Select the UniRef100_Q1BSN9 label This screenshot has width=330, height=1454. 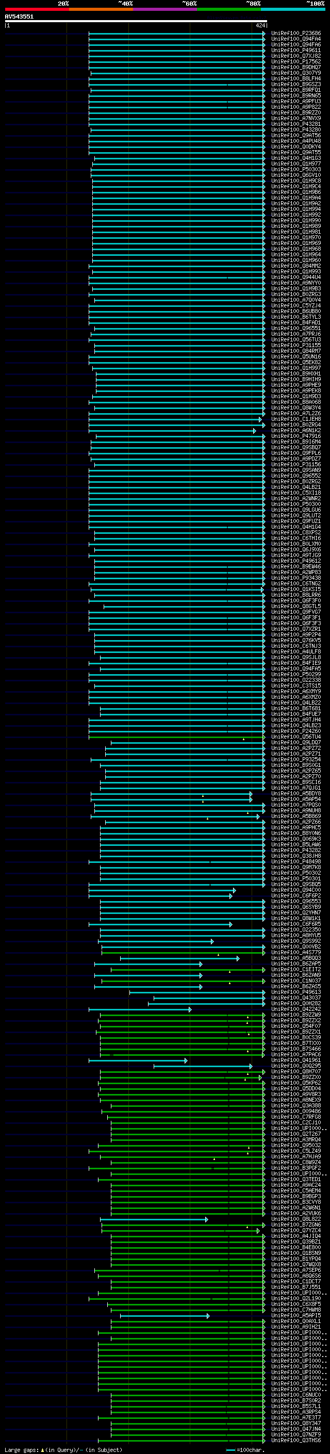(295, 1253)
